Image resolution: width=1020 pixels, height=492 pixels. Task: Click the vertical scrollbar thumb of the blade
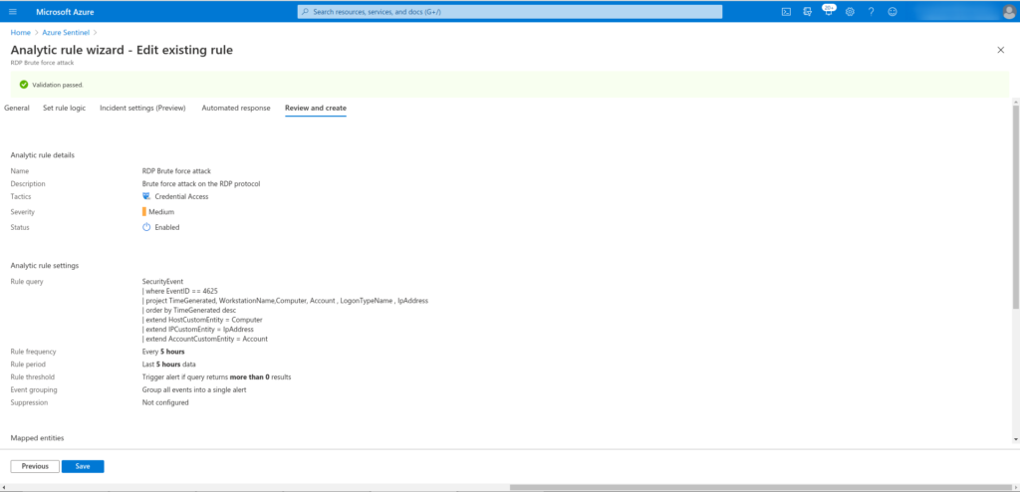1016,207
